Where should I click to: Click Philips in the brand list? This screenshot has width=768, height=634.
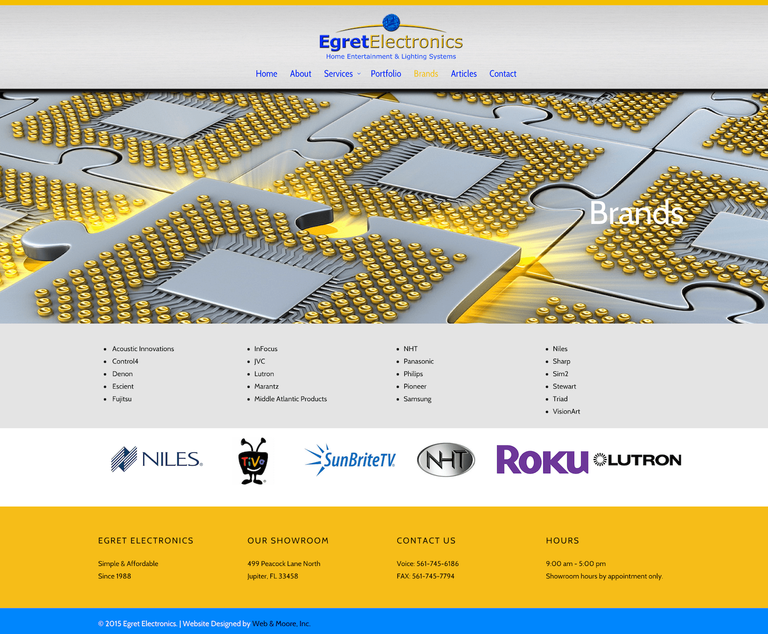[x=413, y=374]
